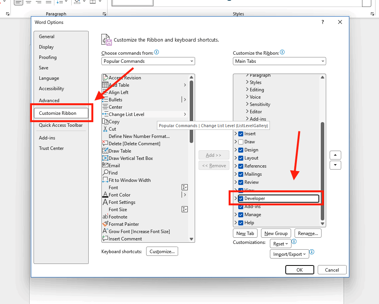The height and width of the screenshot is (304, 379).
Task: Click the Draw Table pencil icon
Action: pyautogui.click(x=105, y=151)
